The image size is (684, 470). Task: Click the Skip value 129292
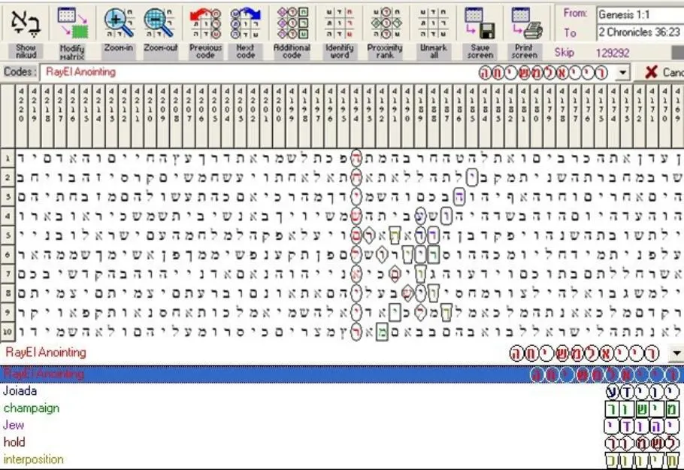click(x=613, y=53)
